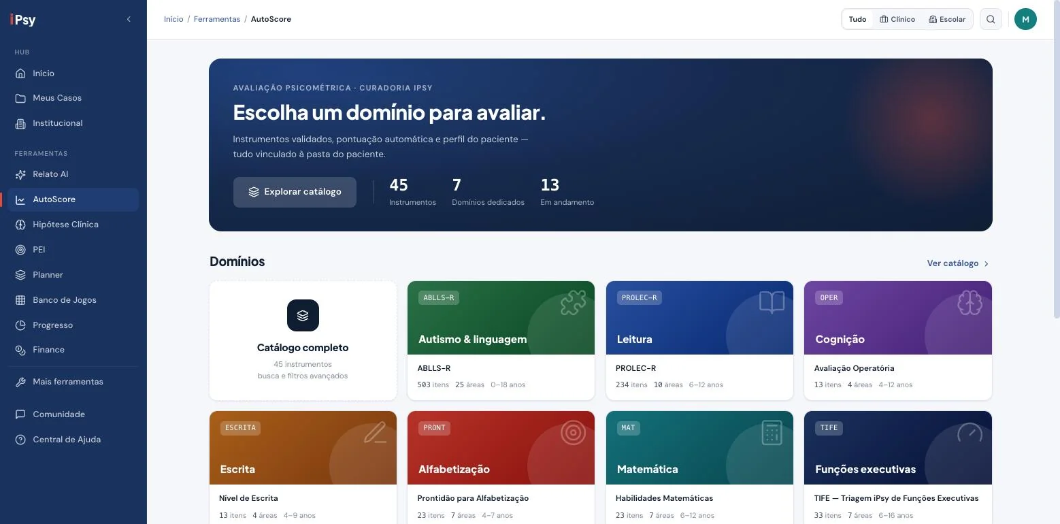The image size is (1060, 524).
Task: Click the pencil icon on Escrita card
Action: click(x=375, y=433)
